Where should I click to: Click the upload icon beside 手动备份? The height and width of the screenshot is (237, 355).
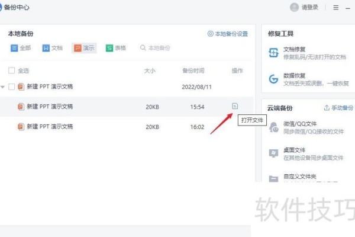pos(327,107)
